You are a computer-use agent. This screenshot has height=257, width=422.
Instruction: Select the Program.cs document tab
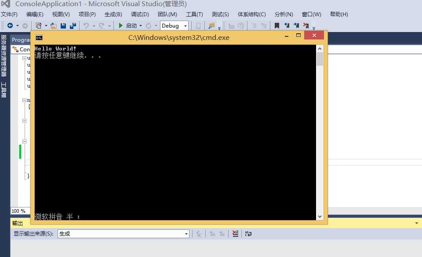[21, 40]
